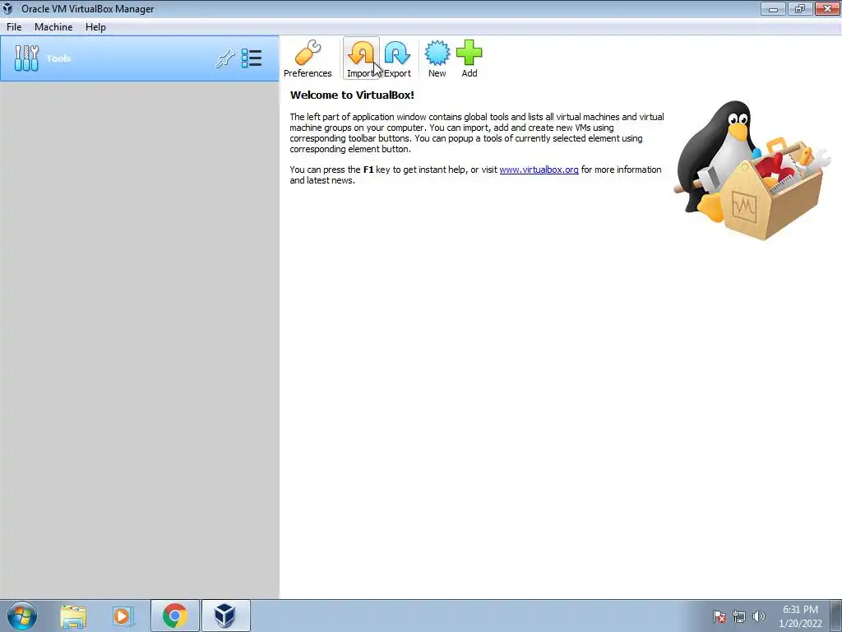The height and width of the screenshot is (632, 842).
Task: Click the Export appliance toolbar button
Action: [x=397, y=58]
